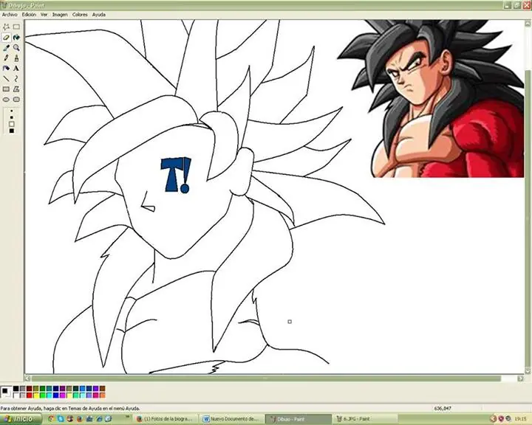Viewport: 532px width, 425px height.
Task: Pick bright blue from the palette
Action: click(x=55, y=395)
